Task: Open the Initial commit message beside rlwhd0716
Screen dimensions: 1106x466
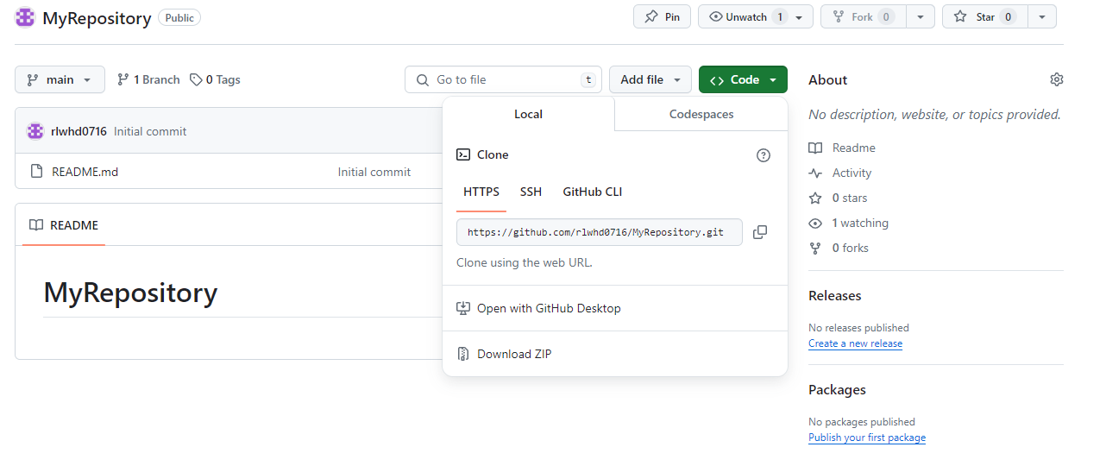Action: 150,131
